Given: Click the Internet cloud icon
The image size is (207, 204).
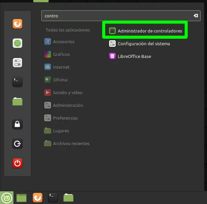Looking at the screenshot, I should (x=48, y=67).
